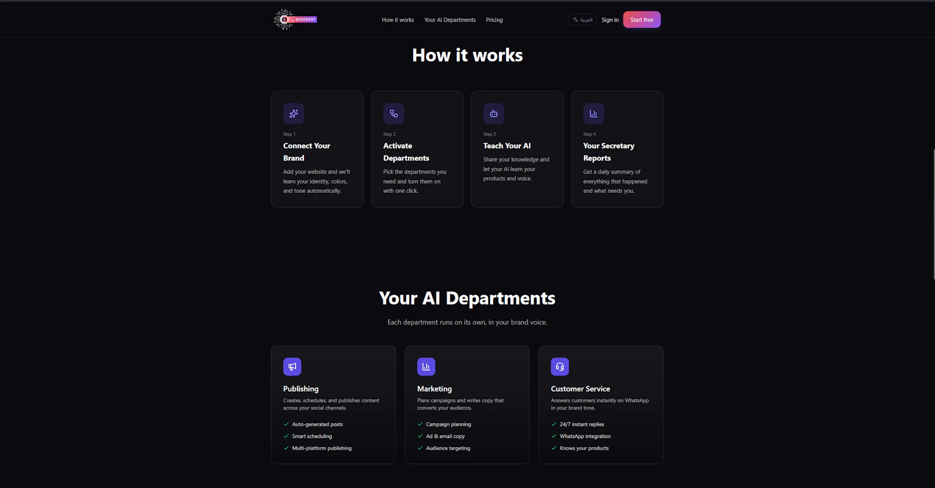
Task: Click the headset icon for Customer Service
Action: point(560,366)
